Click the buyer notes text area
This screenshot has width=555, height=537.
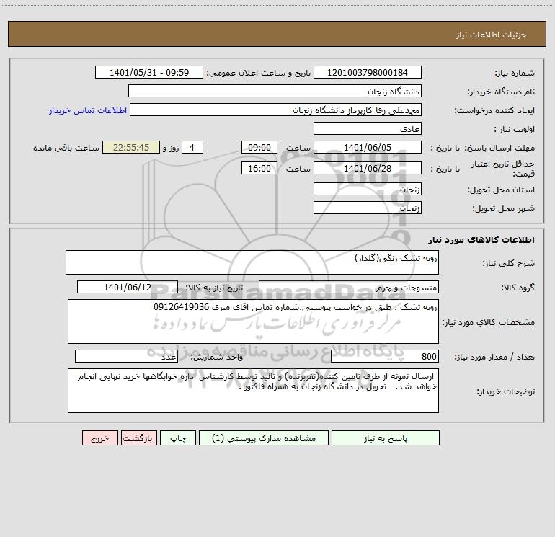coord(253,391)
